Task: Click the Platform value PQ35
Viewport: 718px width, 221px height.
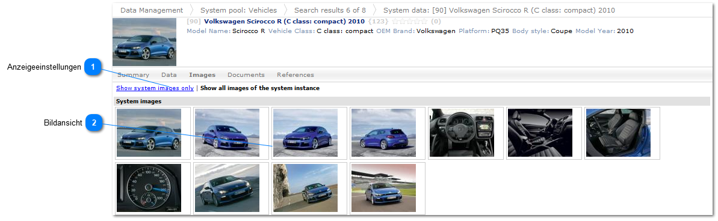Action: tap(501, 31)
